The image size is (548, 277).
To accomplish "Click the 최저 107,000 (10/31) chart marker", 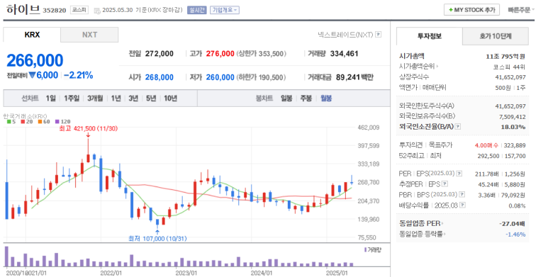I will (x=157, y=239).
